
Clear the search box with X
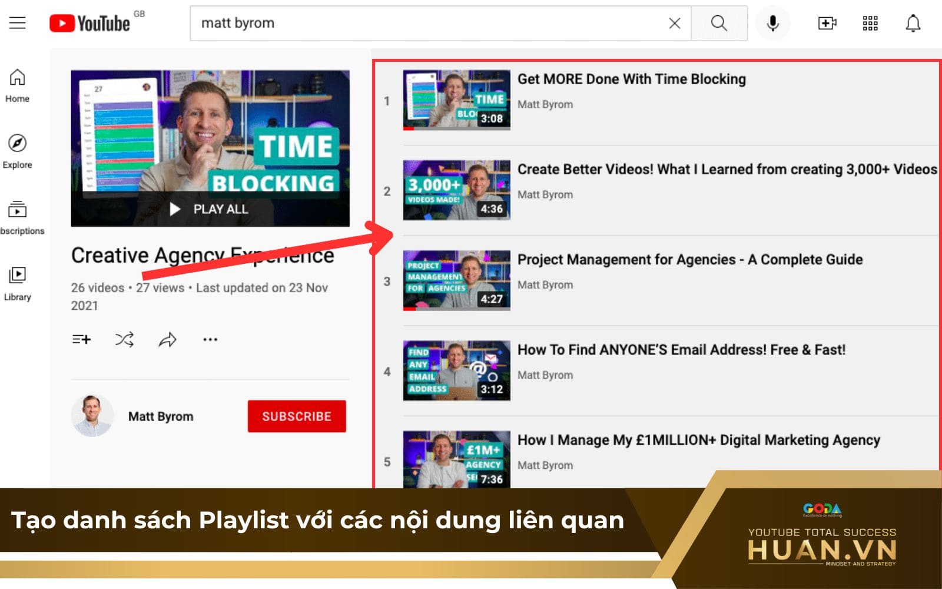click(x=675, y=23)
